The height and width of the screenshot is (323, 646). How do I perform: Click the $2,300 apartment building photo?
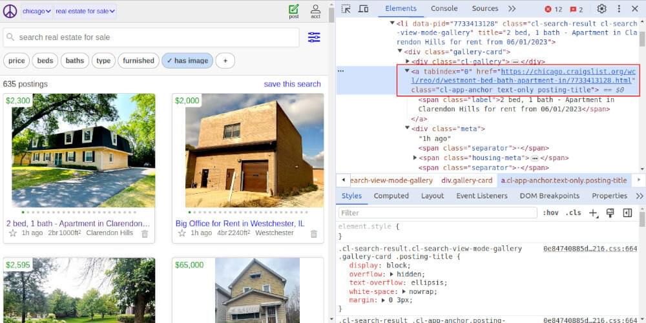coord(83,151)
